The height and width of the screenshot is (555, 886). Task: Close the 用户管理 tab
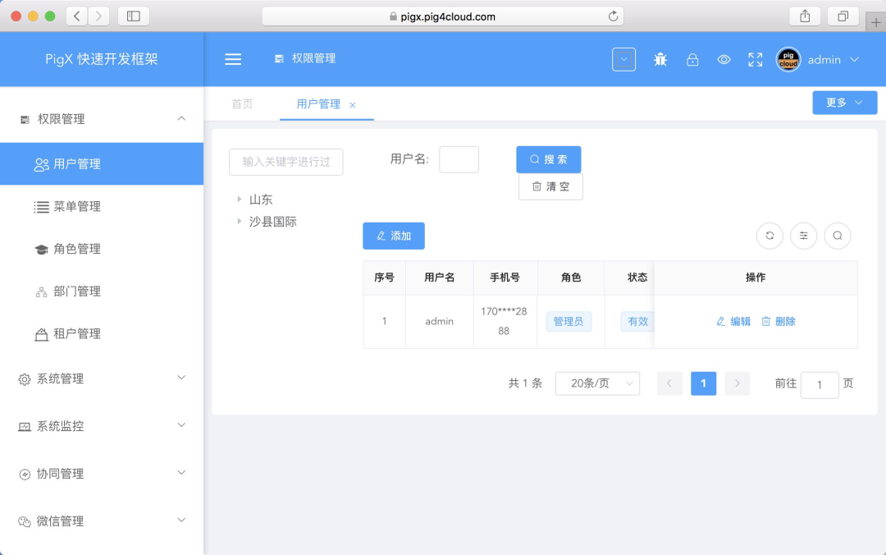(x=352, y=105)
